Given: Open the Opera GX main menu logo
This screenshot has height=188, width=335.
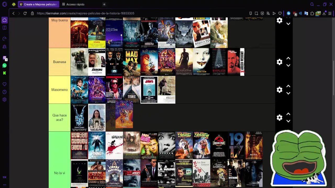Looking at the screenshot, I should pyautogui.click(x=4, y=4).
